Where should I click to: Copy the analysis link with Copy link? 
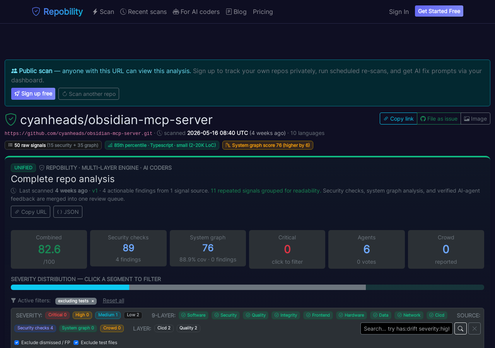(398, 119)
